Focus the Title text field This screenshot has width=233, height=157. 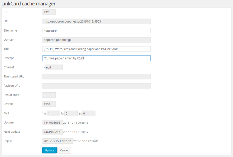point(96,49)
